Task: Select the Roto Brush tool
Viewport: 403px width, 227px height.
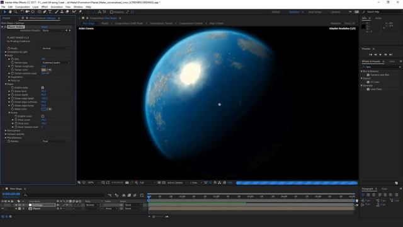Action: 74,12
